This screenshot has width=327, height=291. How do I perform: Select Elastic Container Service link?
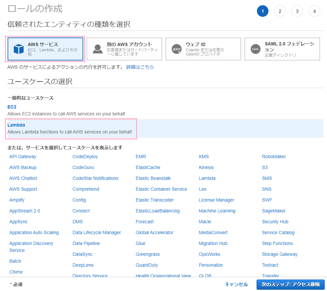tap(162, 189)
